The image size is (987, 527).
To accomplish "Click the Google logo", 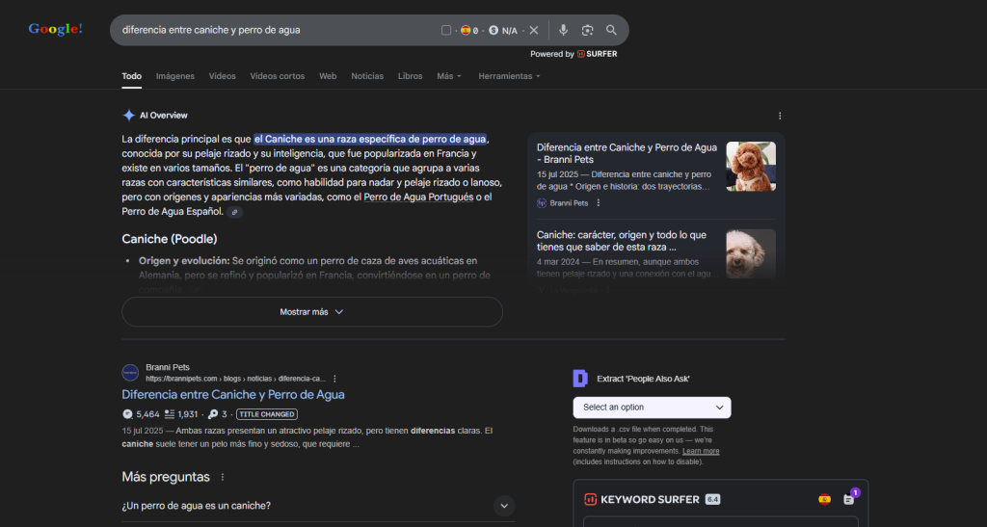I will [x=55, y=29].
